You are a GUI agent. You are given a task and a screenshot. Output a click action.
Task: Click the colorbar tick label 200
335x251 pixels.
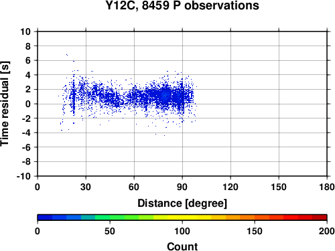[x=327, y=231]
